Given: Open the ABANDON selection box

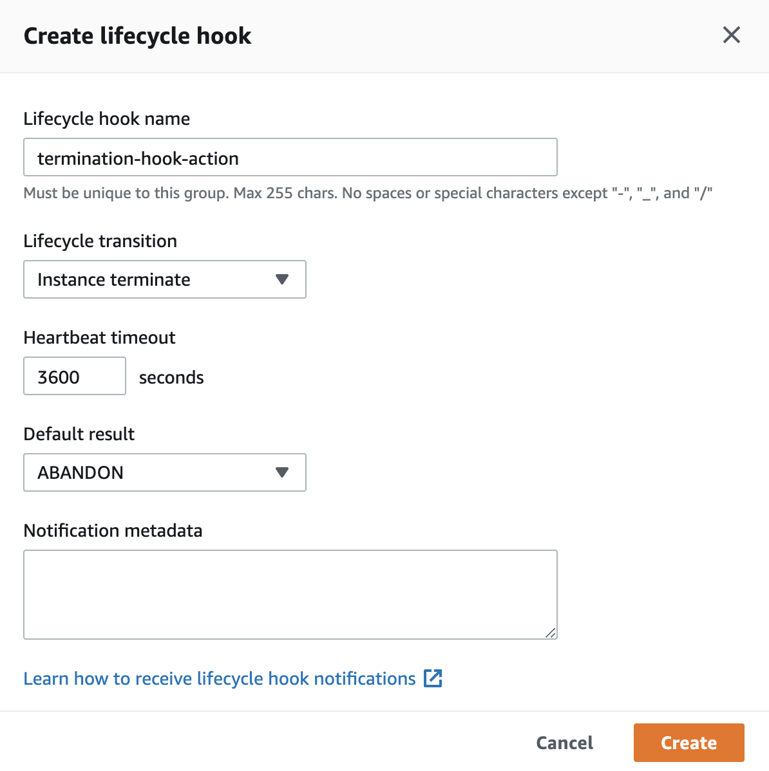Looking at the screenshot, I should coord(165,472).
